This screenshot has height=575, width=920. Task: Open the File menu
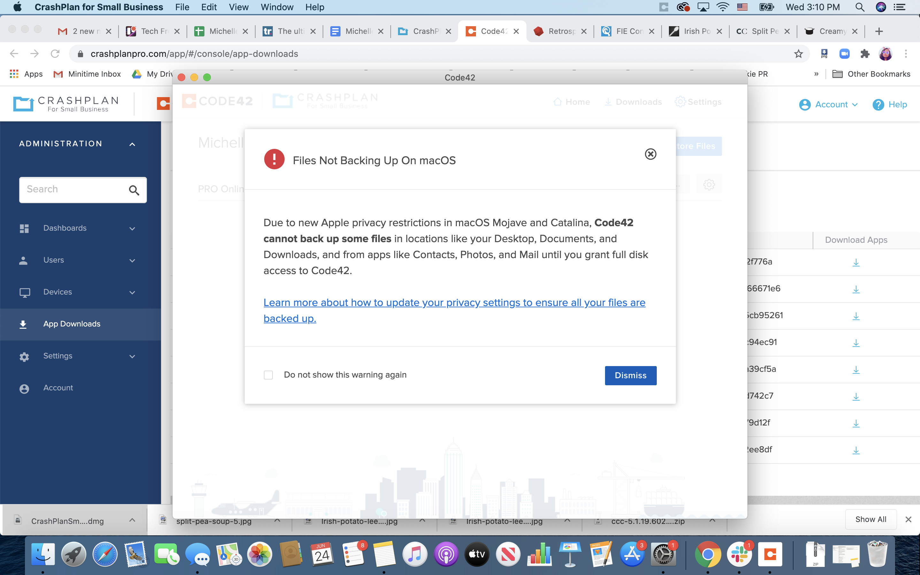pyautogui.click(x=182, y=7)
